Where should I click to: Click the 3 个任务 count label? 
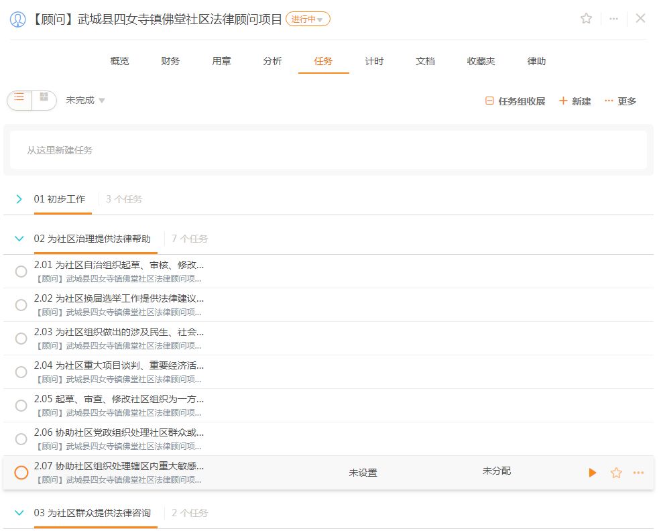(124, 199)
